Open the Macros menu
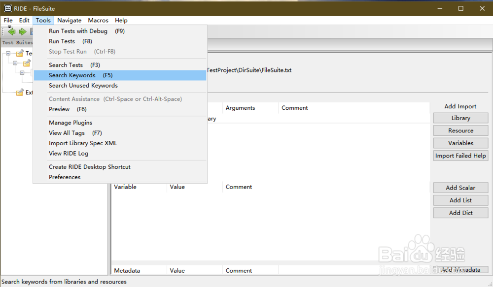This screenshot has height=287, width=493. [x=98, y=20]
